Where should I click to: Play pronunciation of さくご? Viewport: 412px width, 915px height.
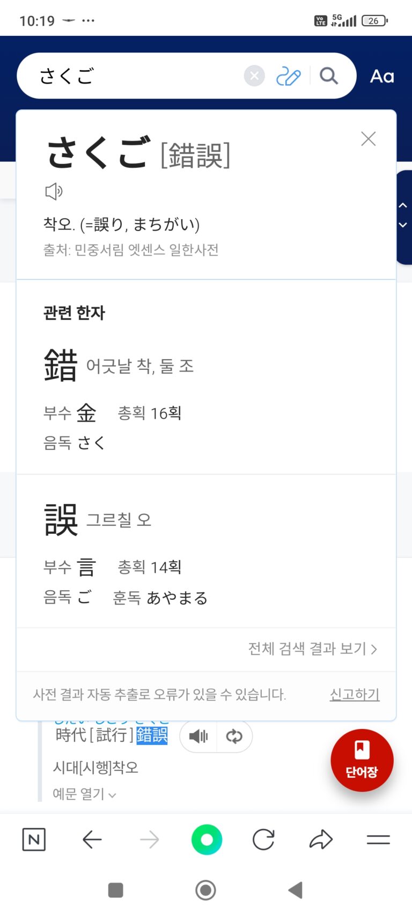[54, 191]
